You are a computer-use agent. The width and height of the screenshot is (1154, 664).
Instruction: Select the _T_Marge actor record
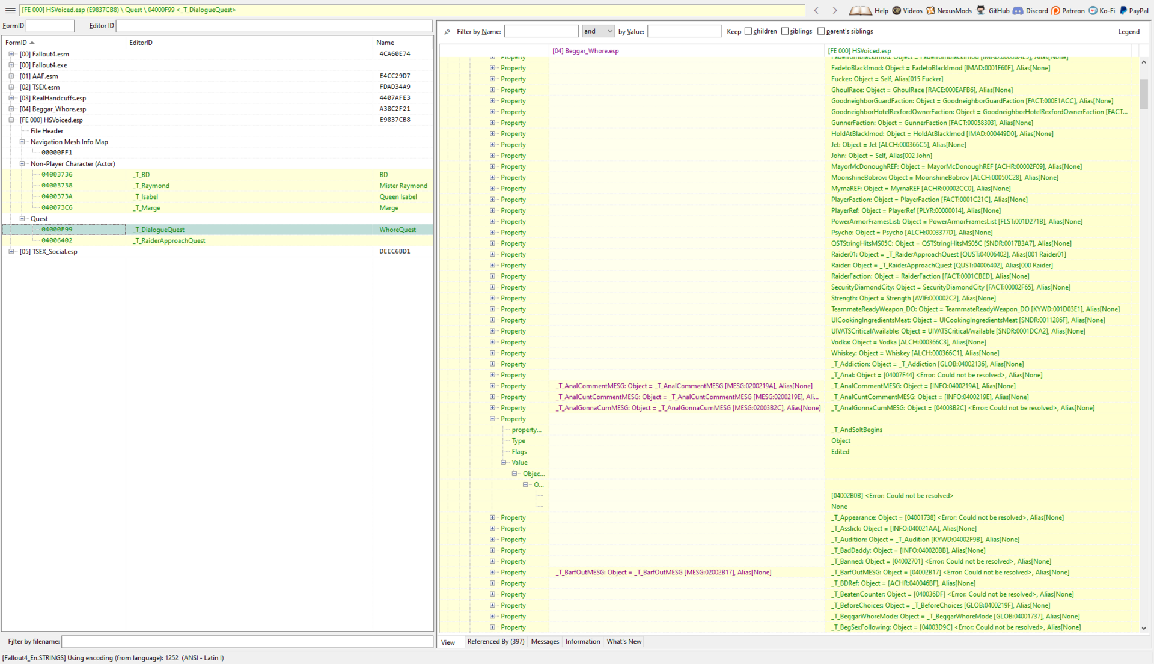pos(217,208)
